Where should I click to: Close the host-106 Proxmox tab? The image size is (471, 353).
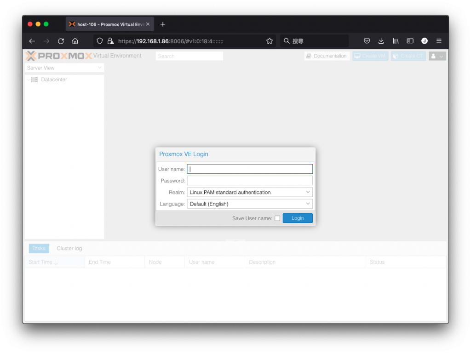pos(148,24)
